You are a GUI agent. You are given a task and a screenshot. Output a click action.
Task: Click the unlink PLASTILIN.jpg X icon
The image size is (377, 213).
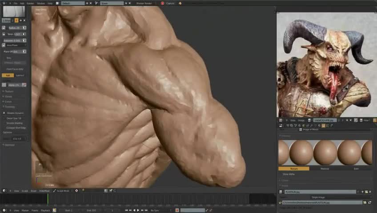pyautogui.click(x=370, y=192)
